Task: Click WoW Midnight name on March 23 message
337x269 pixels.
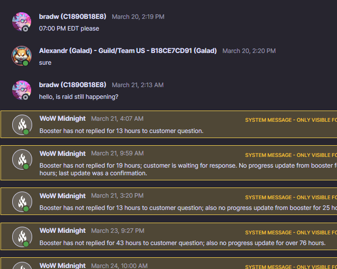Action: (x=63, y=231)
